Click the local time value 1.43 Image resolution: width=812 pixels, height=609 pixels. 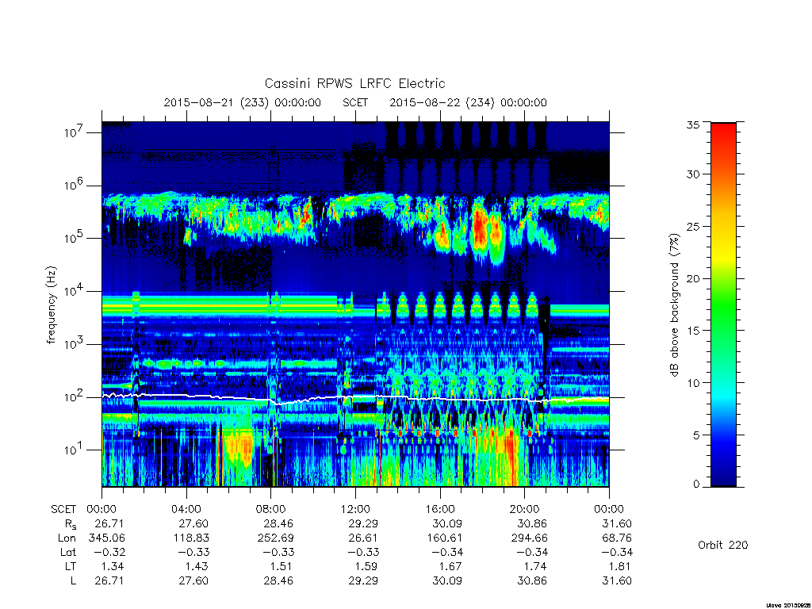point(197,566)
